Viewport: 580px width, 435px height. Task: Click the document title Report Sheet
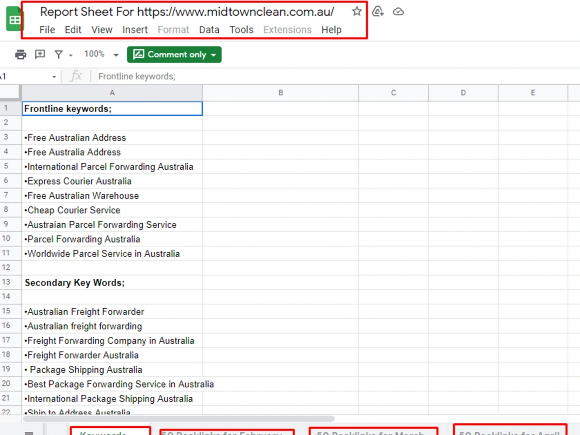click(187, 12)
